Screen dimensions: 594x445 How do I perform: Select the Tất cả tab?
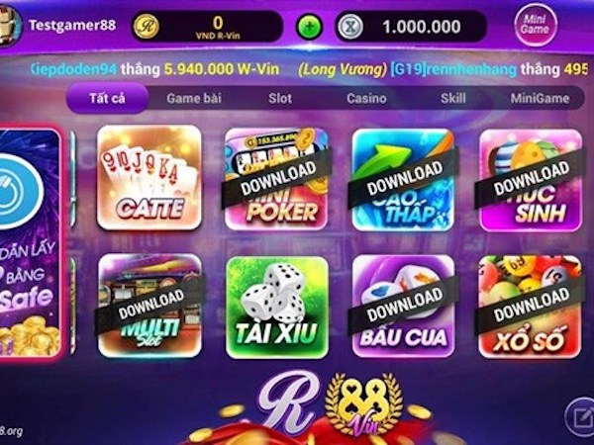coord(107,98)
